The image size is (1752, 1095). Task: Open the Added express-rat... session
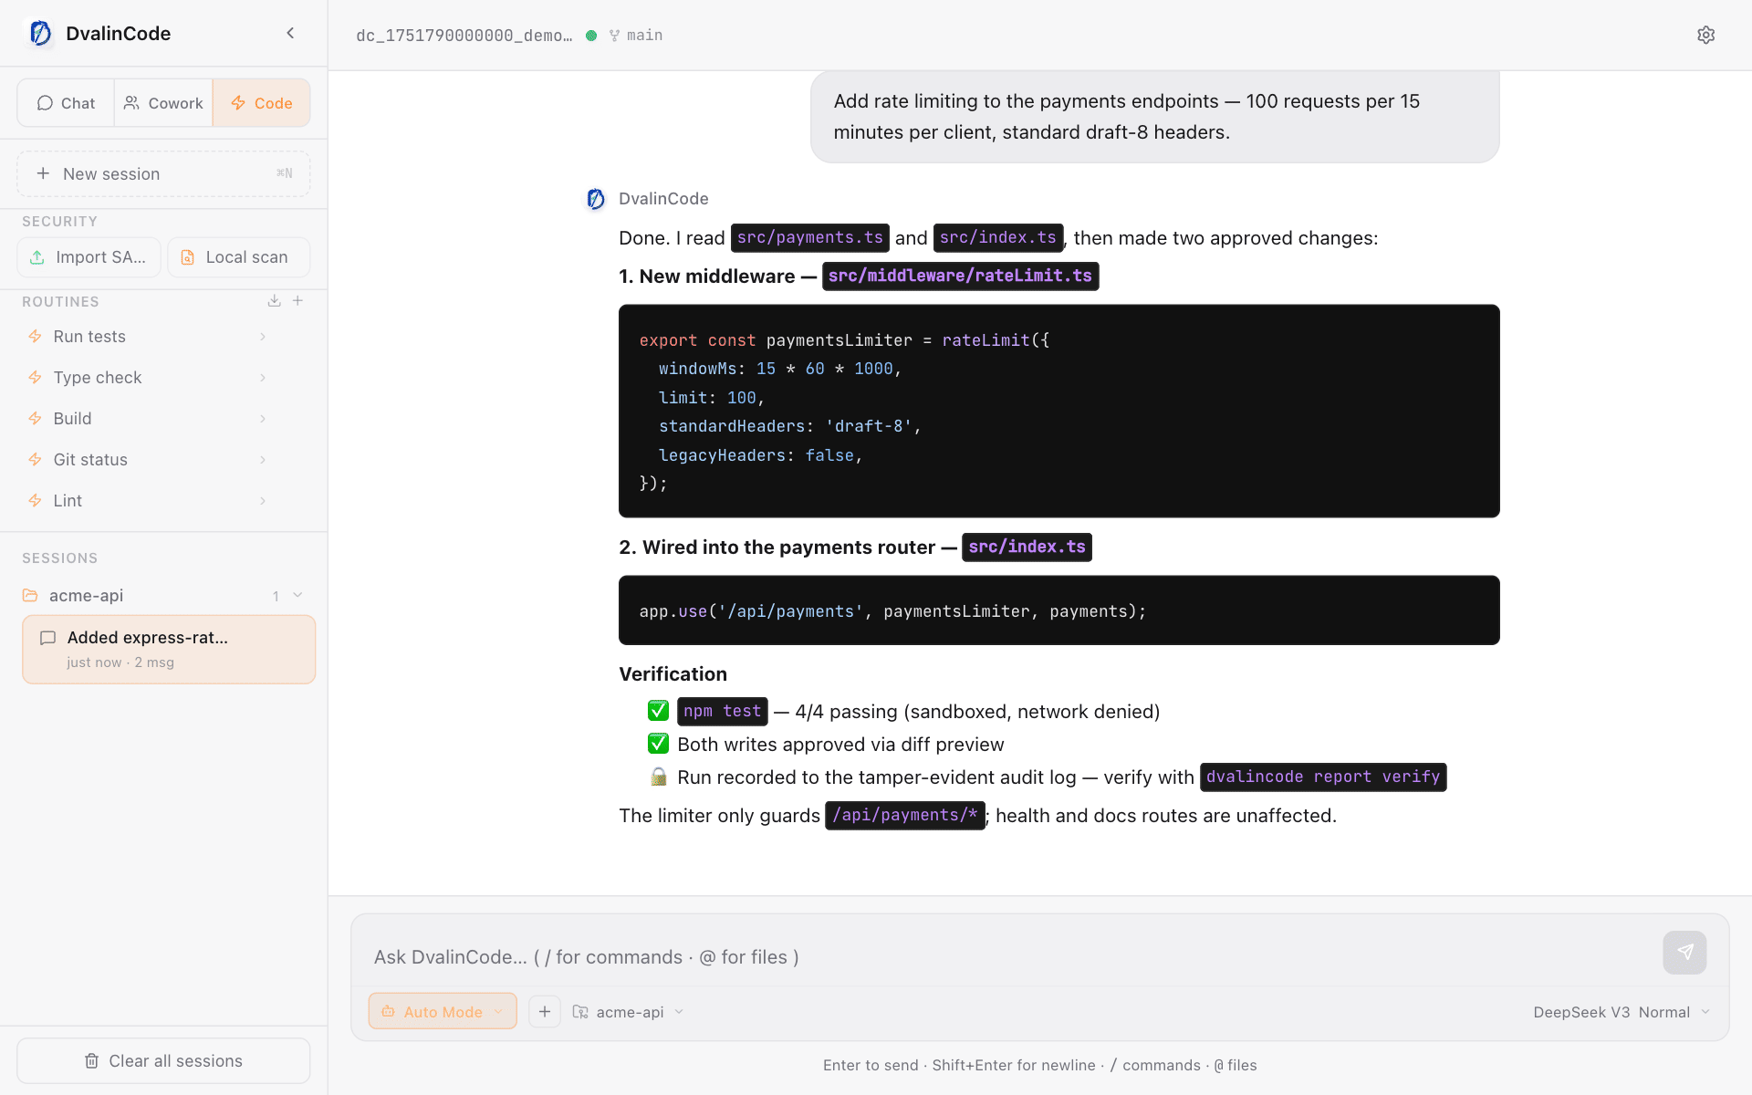coord(169,650)
